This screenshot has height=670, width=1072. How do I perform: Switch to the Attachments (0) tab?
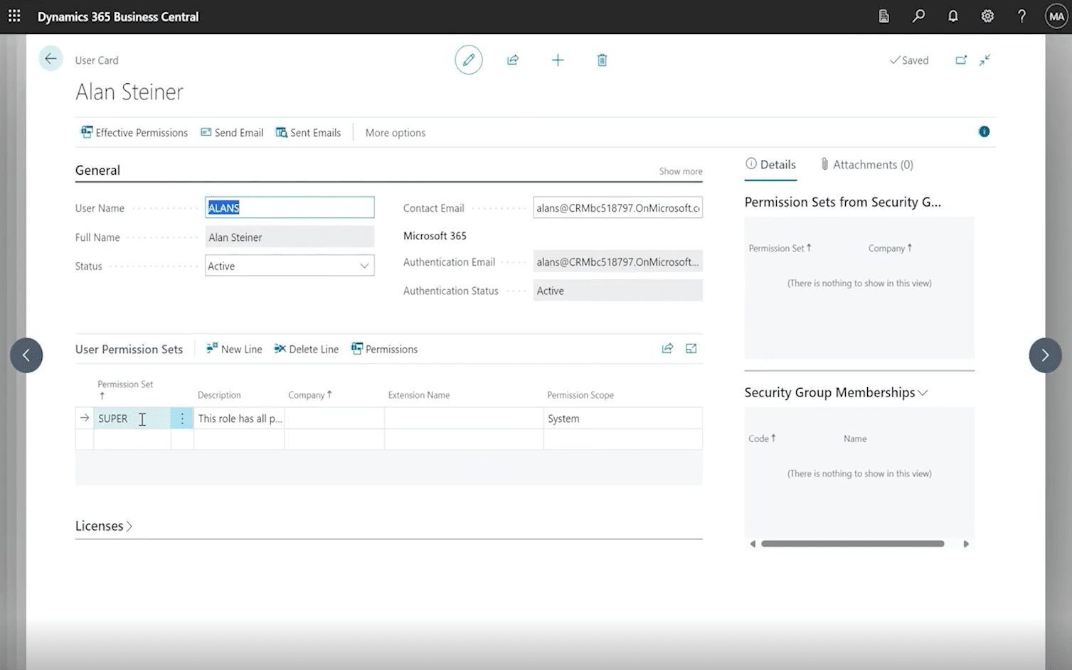[866, 165]
